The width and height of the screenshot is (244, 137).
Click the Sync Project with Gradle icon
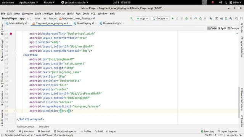coord(222,18)
